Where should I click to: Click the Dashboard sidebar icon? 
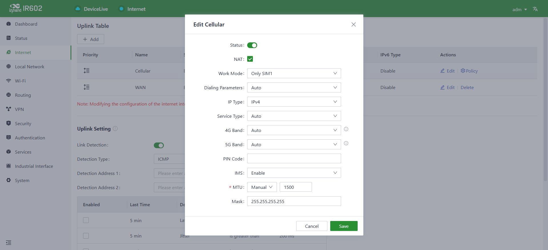[9, 24]
